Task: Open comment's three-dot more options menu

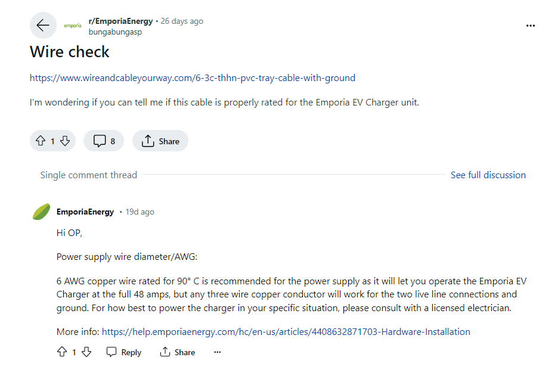Action: (217, 352)
